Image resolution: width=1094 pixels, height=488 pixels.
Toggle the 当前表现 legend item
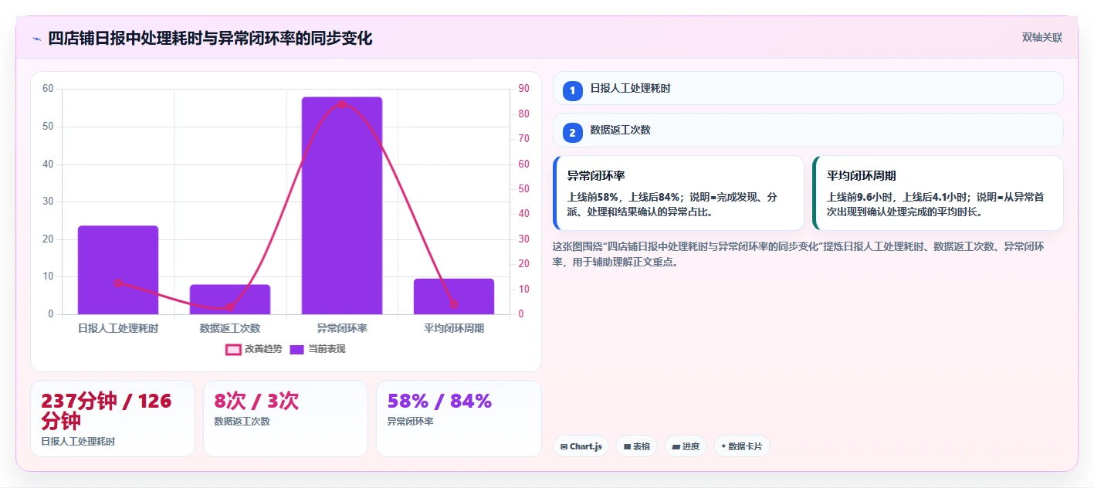(x=317, y=349)
